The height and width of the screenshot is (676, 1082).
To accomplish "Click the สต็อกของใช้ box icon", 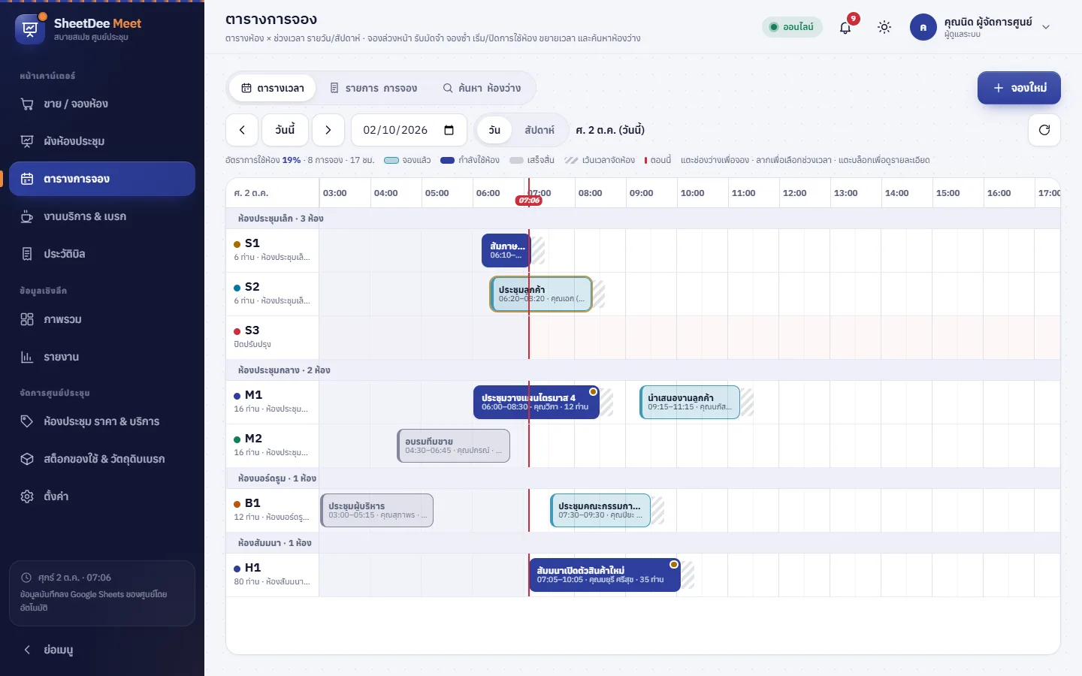I will [x=27, y=459].
